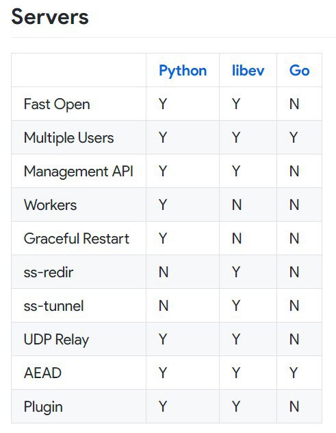Screen dimensions: 336x433
Task: Click the Workers feature name
Action: pos(50,205)
